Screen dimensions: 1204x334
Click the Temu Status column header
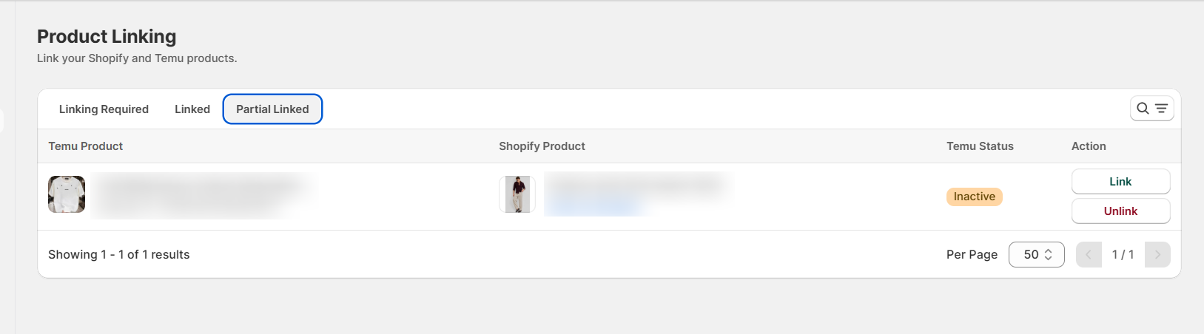click(980, 146)
